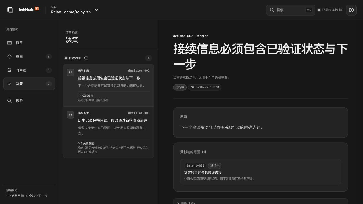Select the decision-001 constraint card

pos(108,132)
